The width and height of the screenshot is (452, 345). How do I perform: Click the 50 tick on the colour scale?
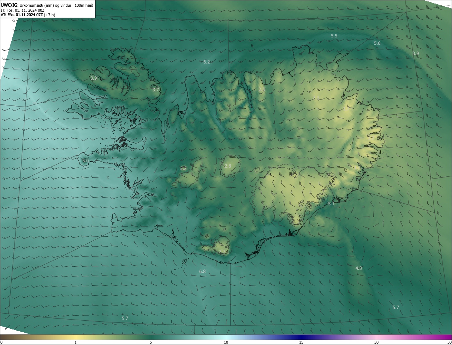pos(449,343)
